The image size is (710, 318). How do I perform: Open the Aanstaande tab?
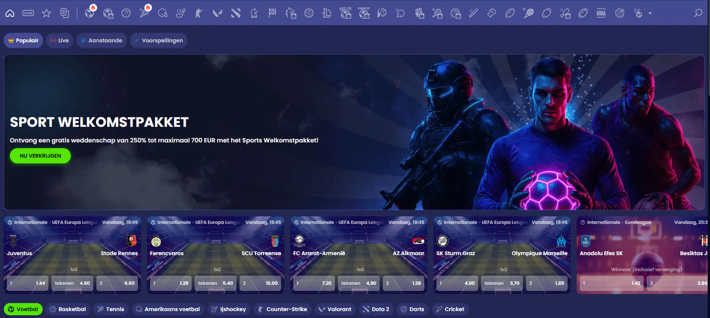click(101, 40)
